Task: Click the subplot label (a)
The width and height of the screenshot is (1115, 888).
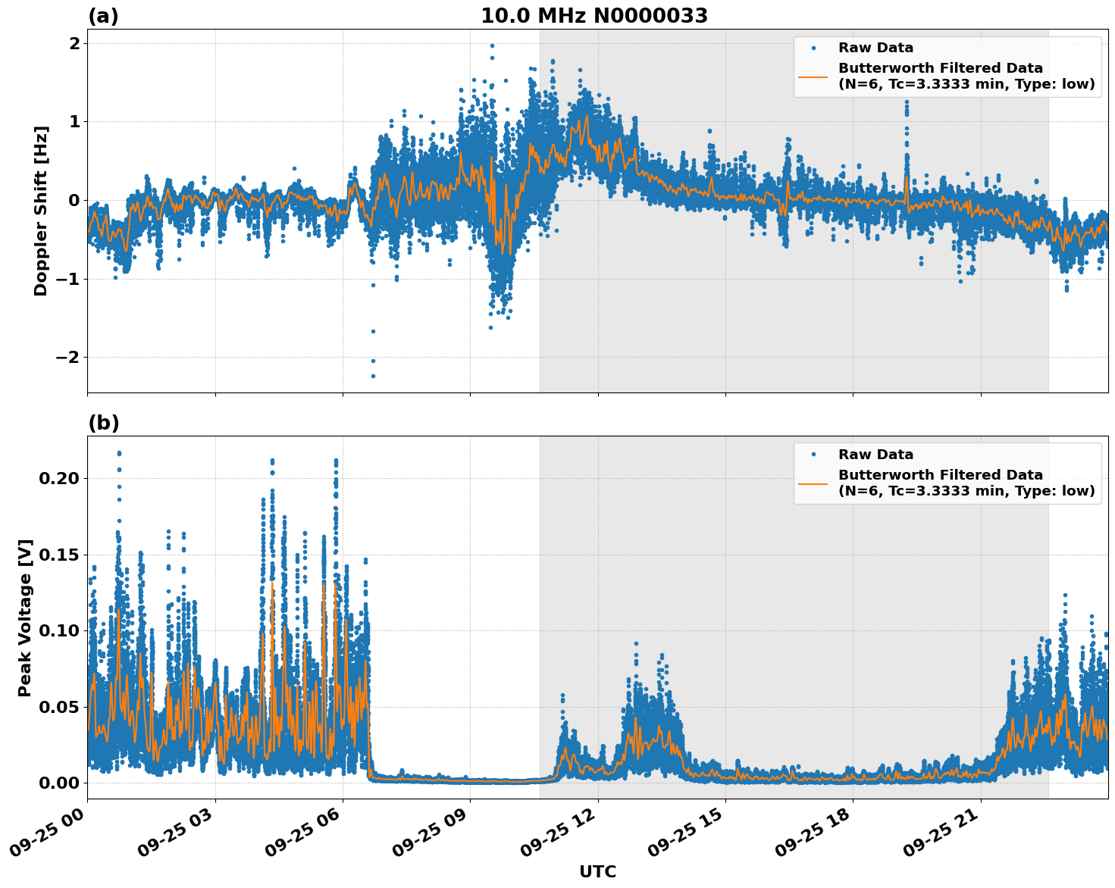Action: click(105, 14)
